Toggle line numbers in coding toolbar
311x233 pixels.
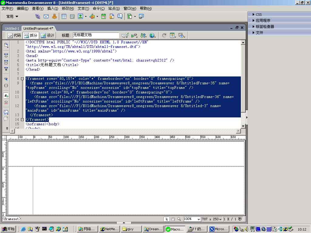(x=6, y=96)
